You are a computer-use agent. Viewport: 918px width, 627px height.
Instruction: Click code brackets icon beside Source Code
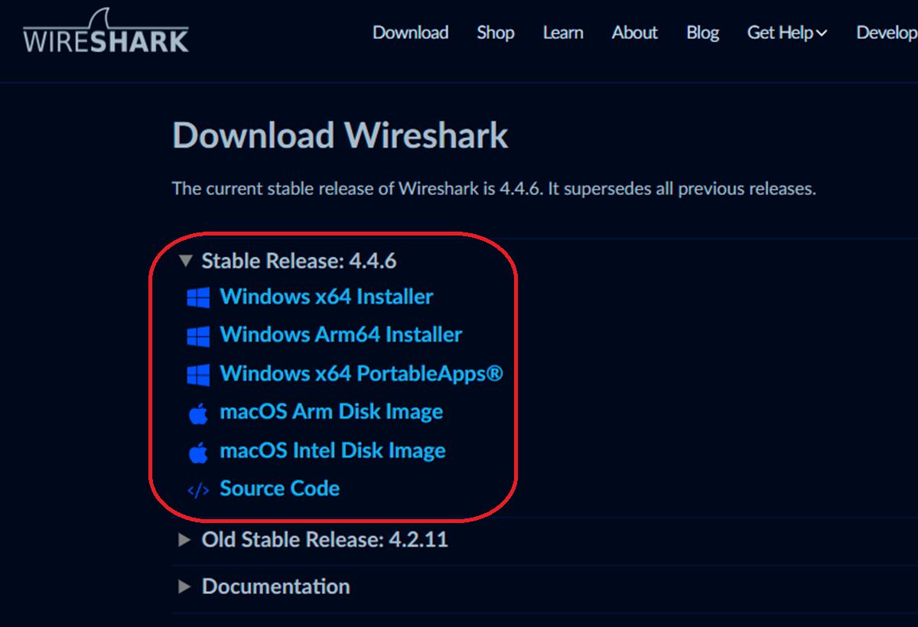pos(198,490)
